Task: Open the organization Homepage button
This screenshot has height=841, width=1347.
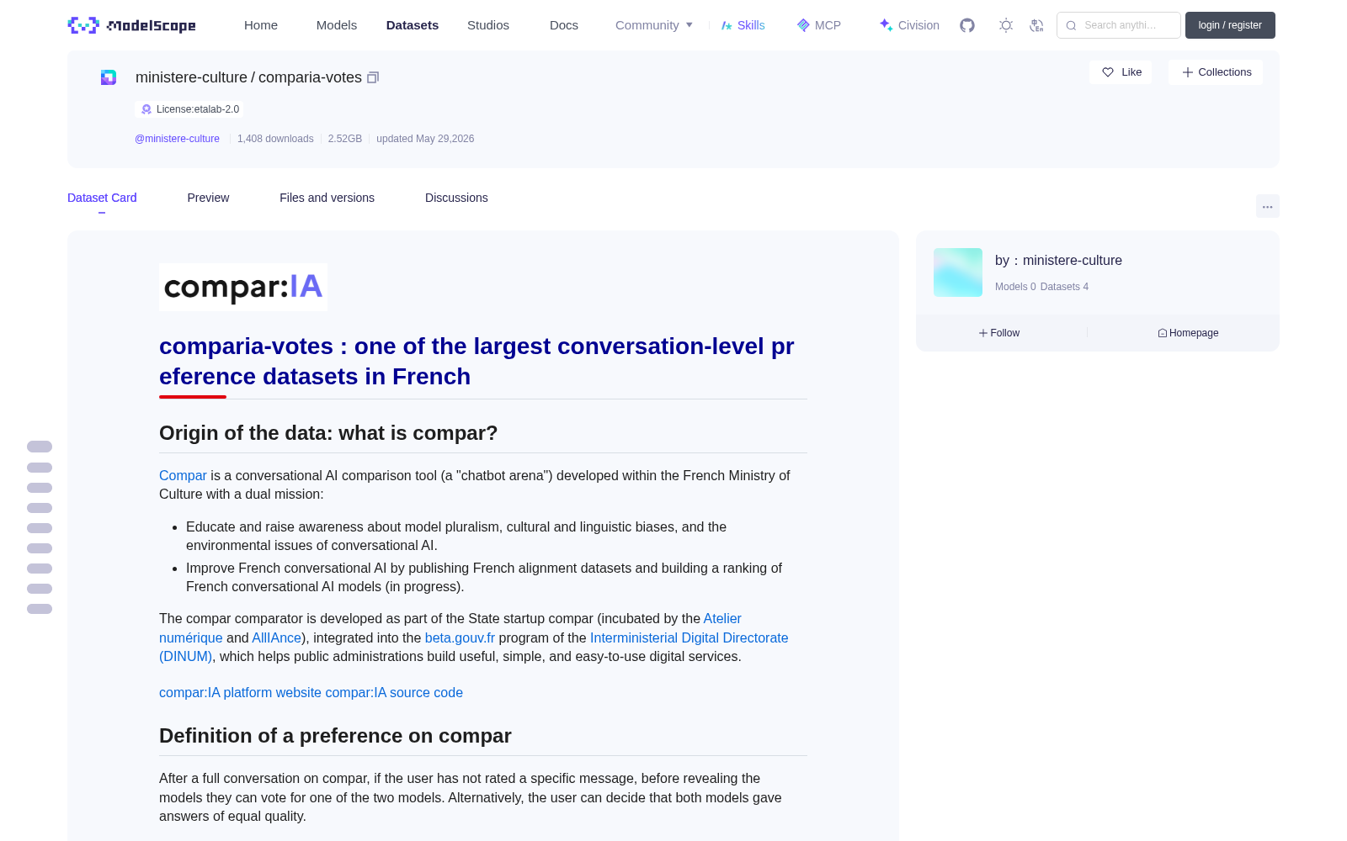Action: (1188, 333)
